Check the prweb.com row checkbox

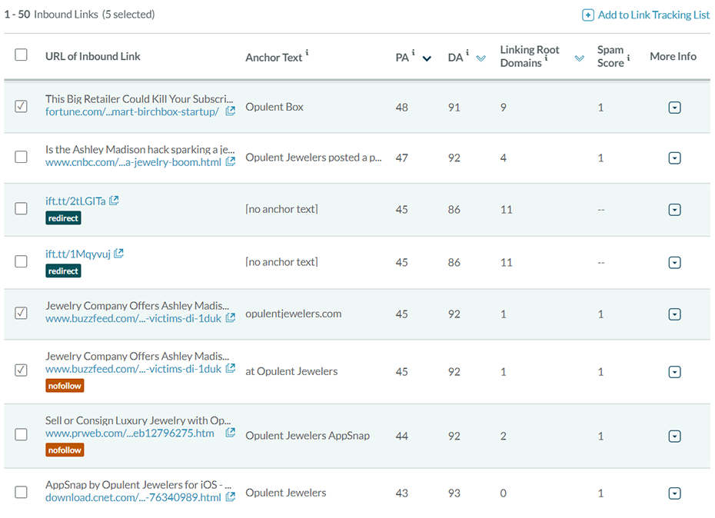(21, 434)
